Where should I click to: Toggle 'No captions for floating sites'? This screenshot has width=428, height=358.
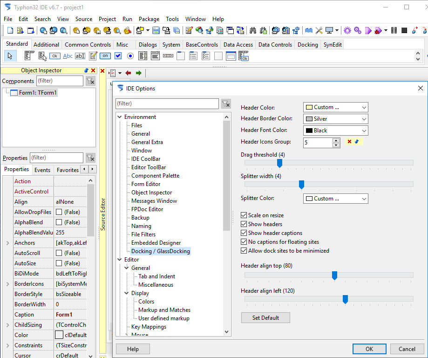tap(244, 242)
